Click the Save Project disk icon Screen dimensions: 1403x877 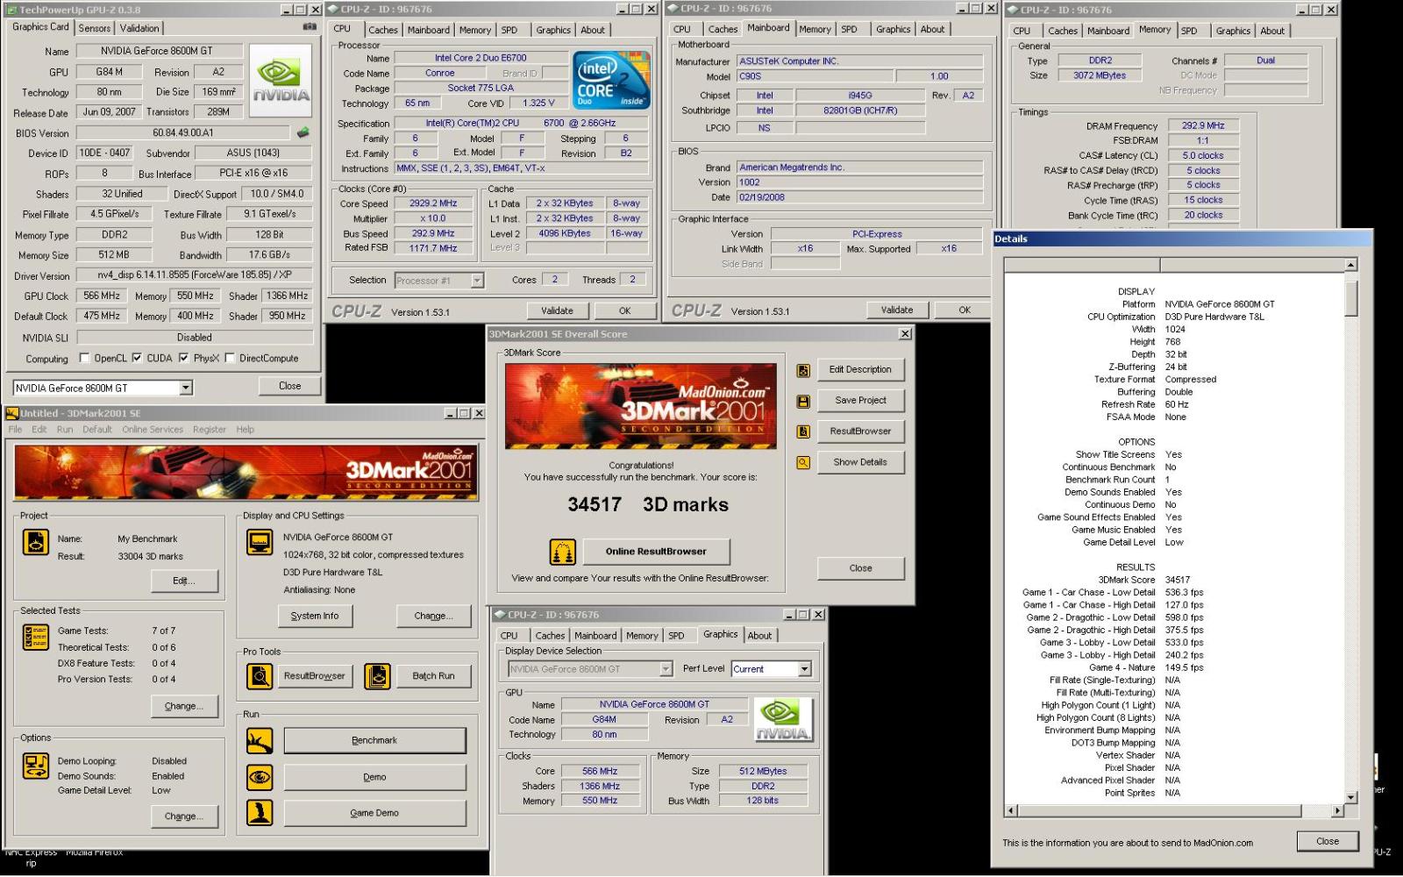(x=803, y=401)
